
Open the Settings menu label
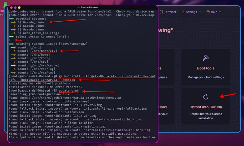(191, 12)
